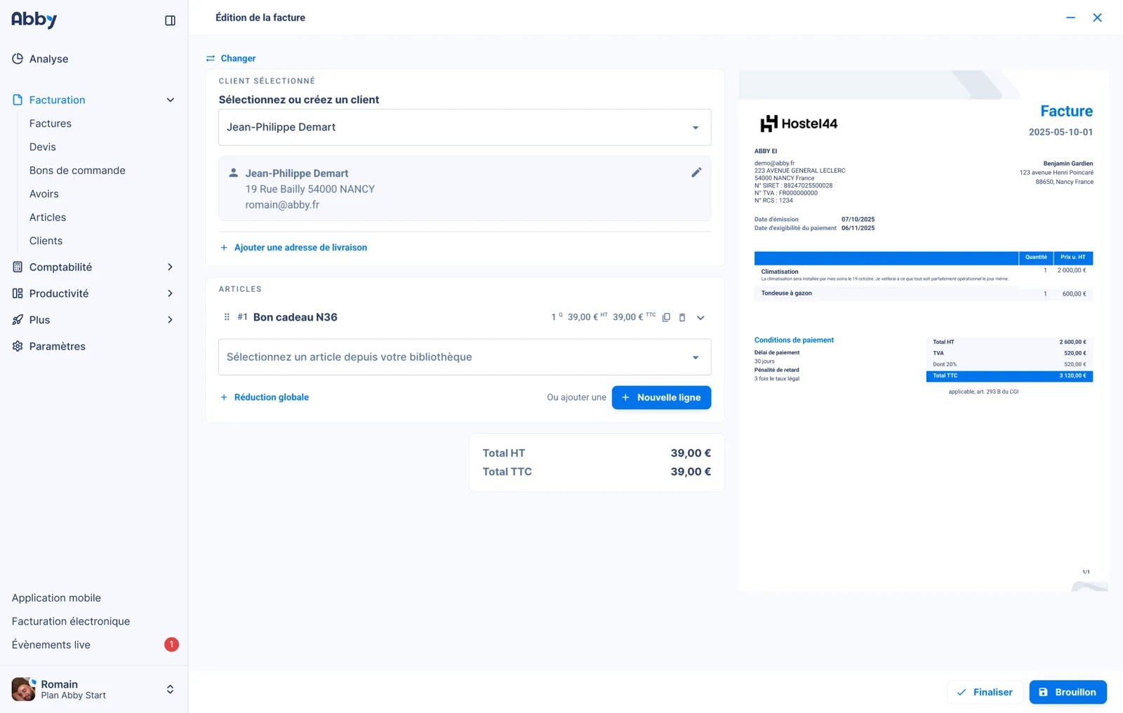The image size is (1123, 713).
Task: Delete the Bon cadeau N36 article line
Action: (x=682, y=317)
